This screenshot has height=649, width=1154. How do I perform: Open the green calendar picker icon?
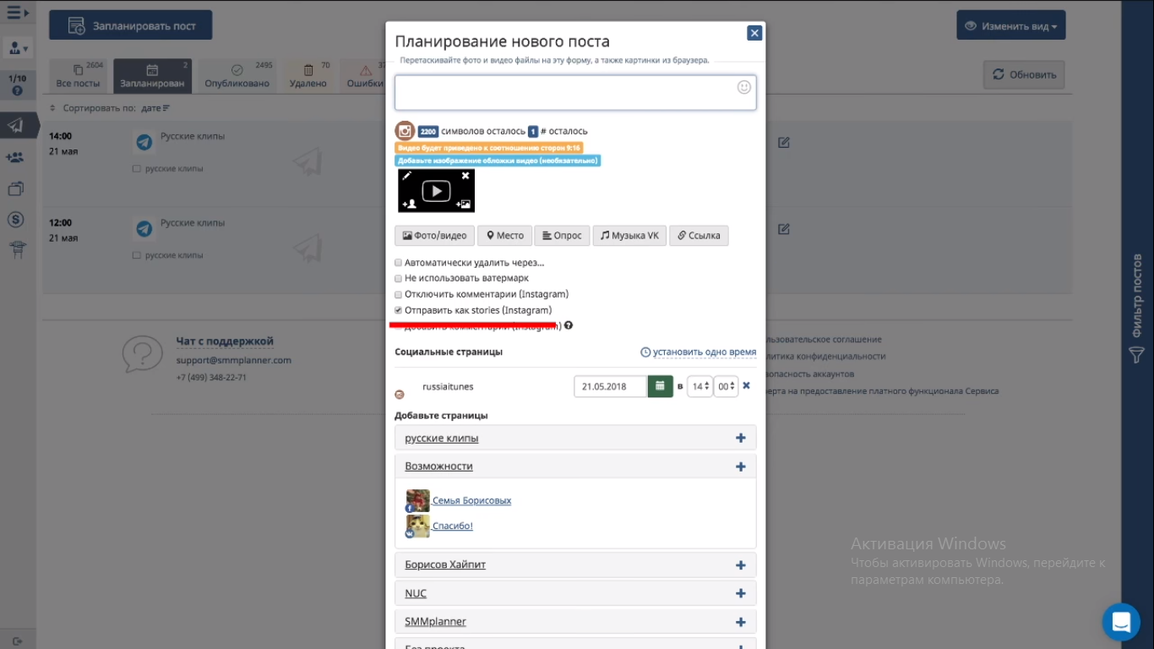click(x=660, y=386)
